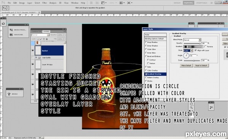Open the layer Fill slider arrow
The image size is (228, 139).
pyautogui.click(x=64, y=39)
